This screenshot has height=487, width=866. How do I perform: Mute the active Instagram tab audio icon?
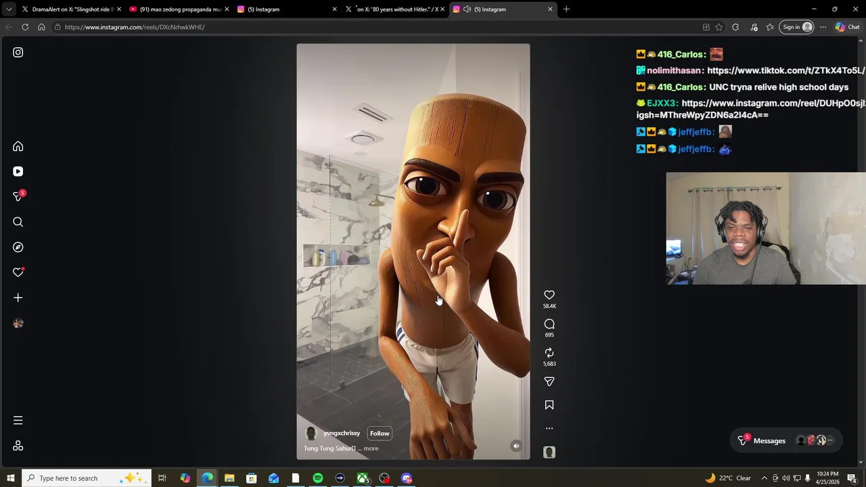pyautogui.click(x=467, y=9)
